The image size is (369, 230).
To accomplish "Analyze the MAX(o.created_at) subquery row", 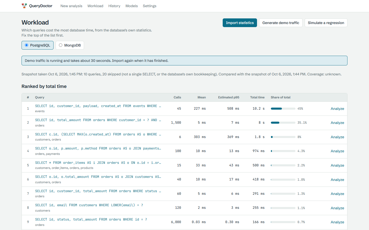I will 337,137.
